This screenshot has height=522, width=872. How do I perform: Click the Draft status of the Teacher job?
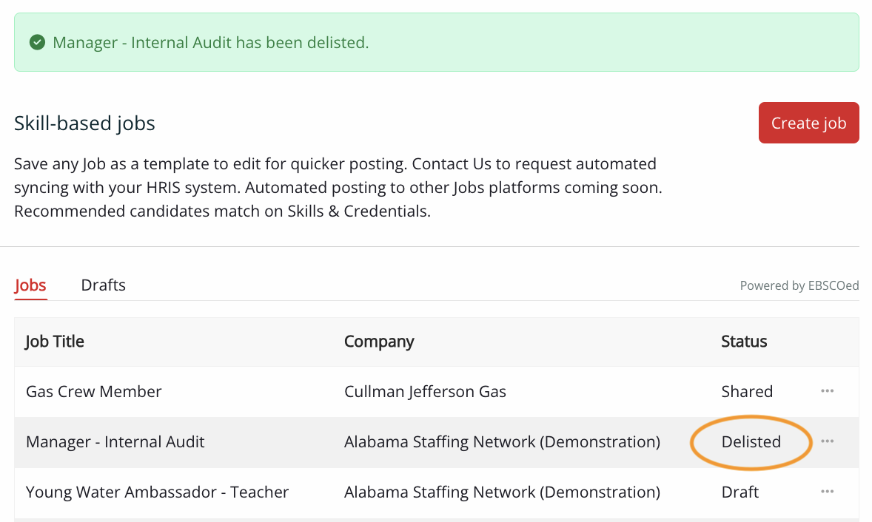tap(740, 492)
